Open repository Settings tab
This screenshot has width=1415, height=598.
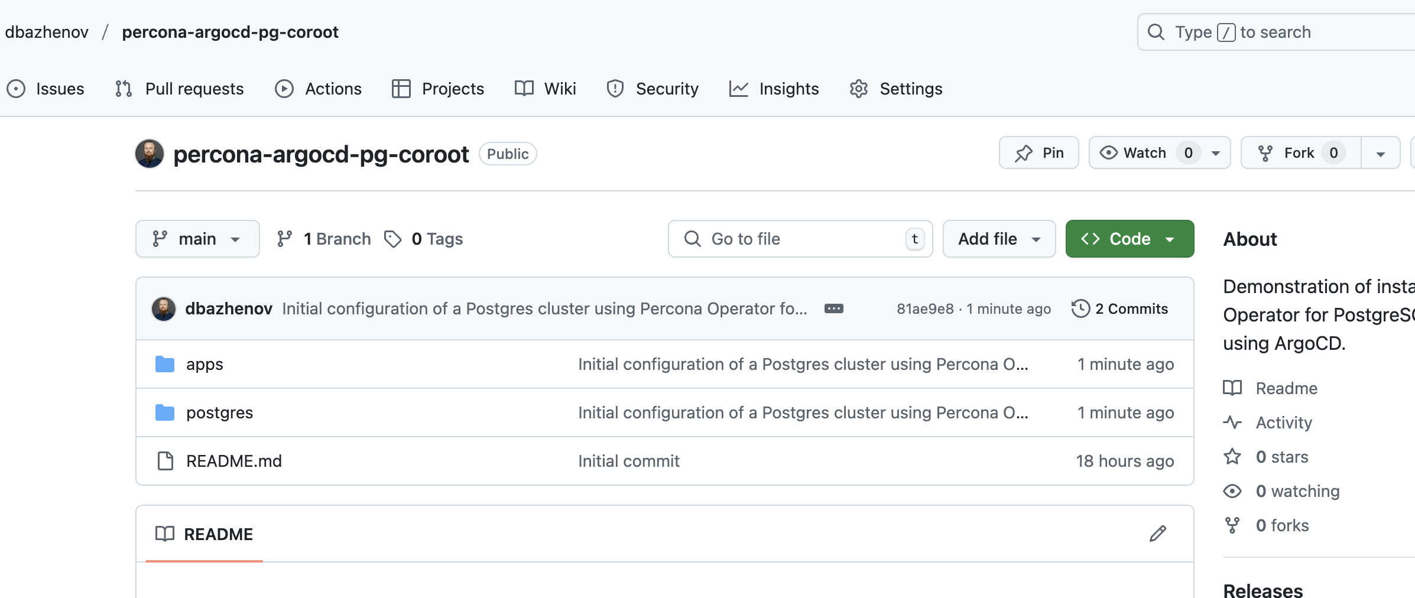click(895, 89)
